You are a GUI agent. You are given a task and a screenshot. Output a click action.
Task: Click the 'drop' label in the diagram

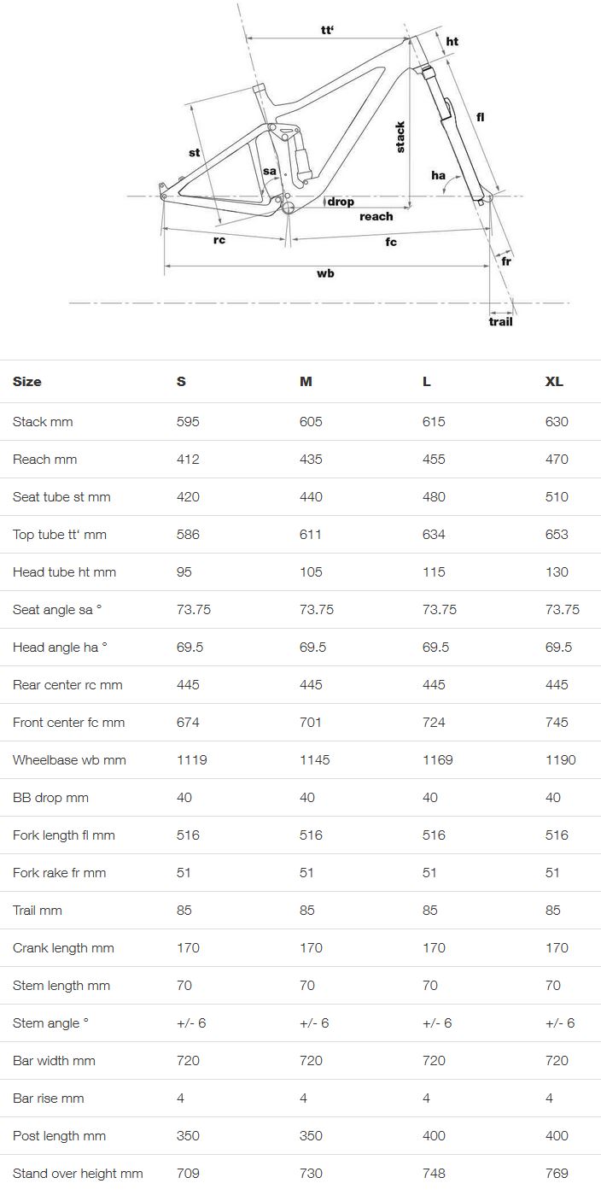(x=341, y=202)
